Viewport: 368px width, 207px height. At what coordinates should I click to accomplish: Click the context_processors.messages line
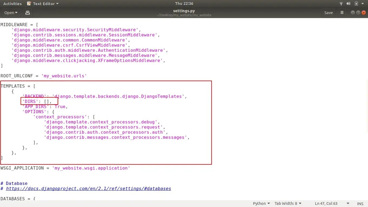point(117,137)
